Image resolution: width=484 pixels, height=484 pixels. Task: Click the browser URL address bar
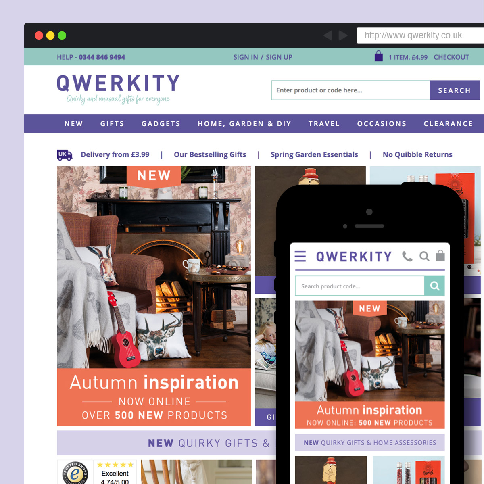[420, 35]
